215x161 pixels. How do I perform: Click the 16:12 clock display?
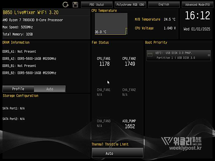click(198, 15)
